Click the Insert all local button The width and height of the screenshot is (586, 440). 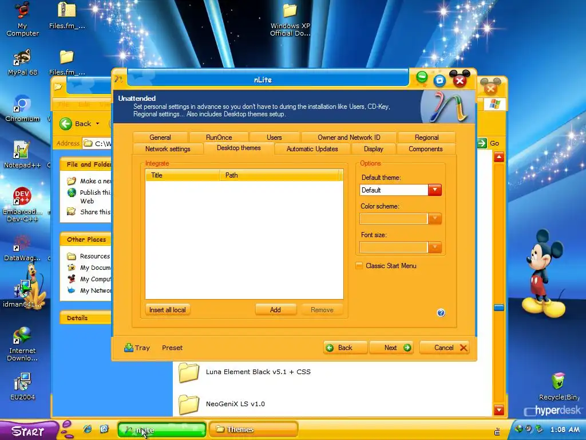(x=168, y=310)
